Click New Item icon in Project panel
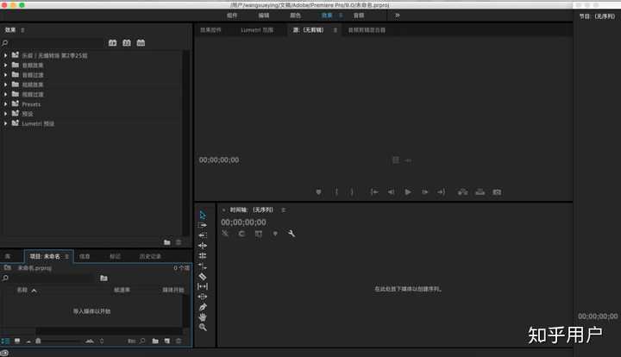 coord(167,341)
